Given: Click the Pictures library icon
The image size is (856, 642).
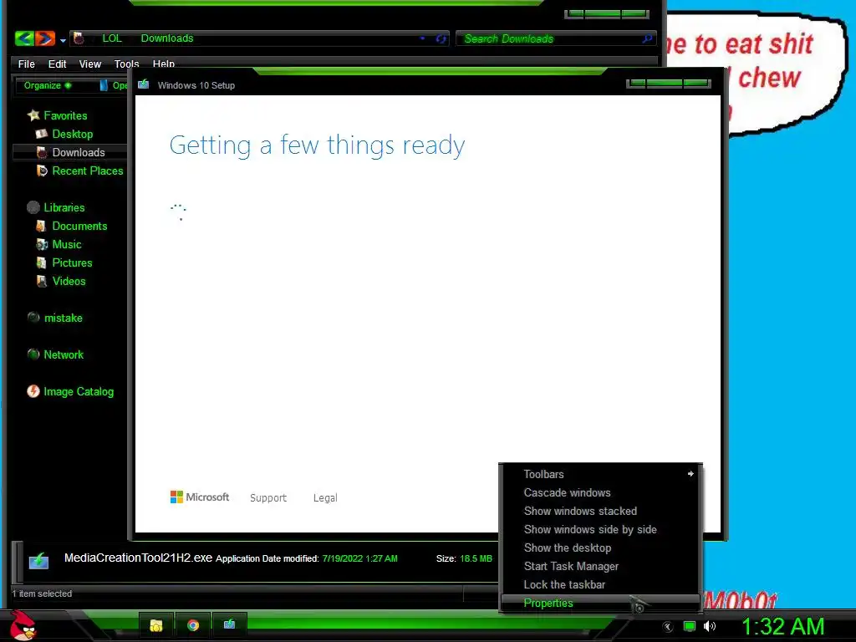Looking at the screenshot, I should [42, 263].
